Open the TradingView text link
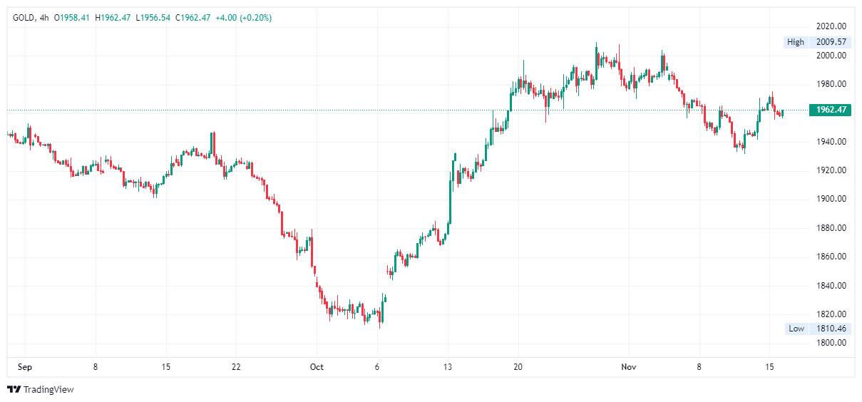862x402 pixels. point(48,390)
